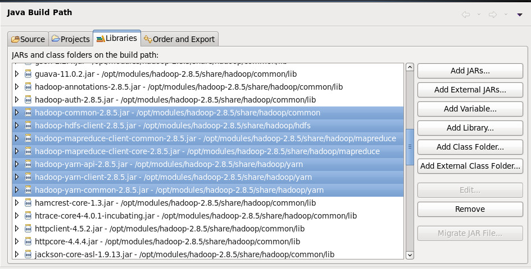Click the jar icon of hadoop-annotations-2.8.5.jar
This screenshot has height=269, width=531.
tap(28, 87)
